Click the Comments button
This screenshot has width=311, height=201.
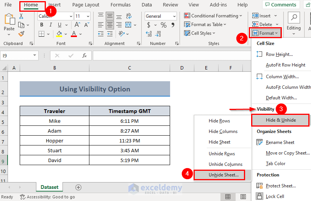[281, 5]
